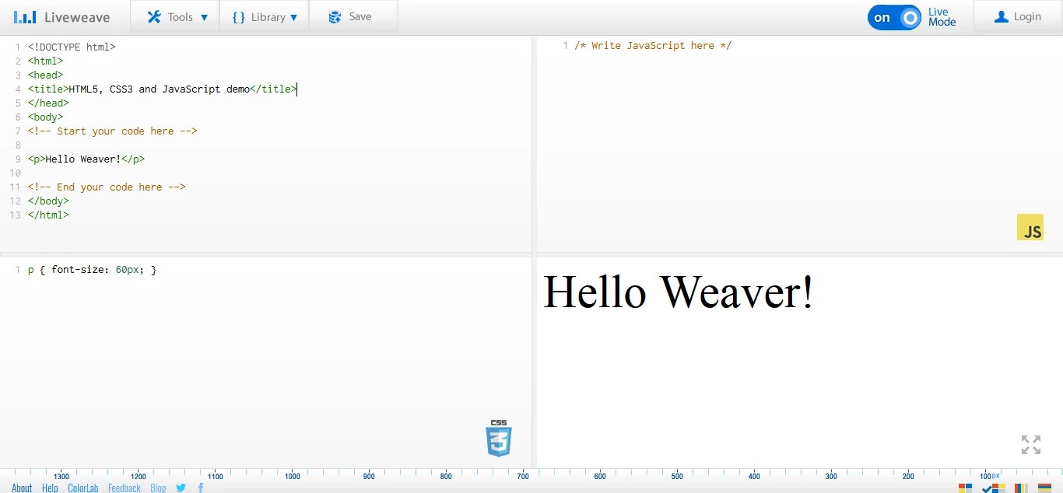Image resolution: width=1063 pixels, height=493 pixels.
Task: Click the Save icon in the toolbar
Action: click(335, 16)
